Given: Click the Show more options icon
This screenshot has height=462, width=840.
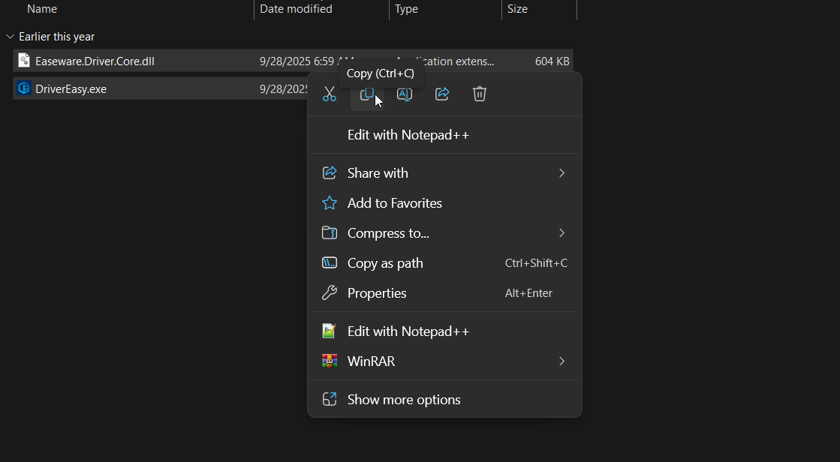Looking at the screenshot, I should [x=330, y=399].
